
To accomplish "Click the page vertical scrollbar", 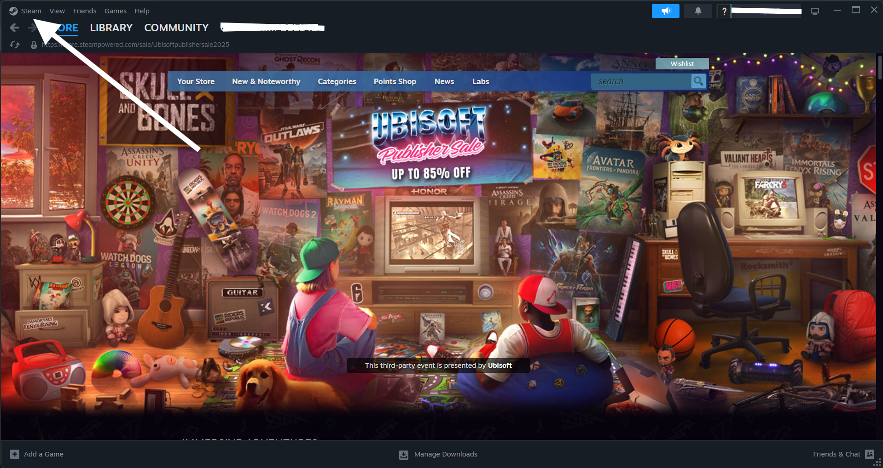I will (880, 68).
